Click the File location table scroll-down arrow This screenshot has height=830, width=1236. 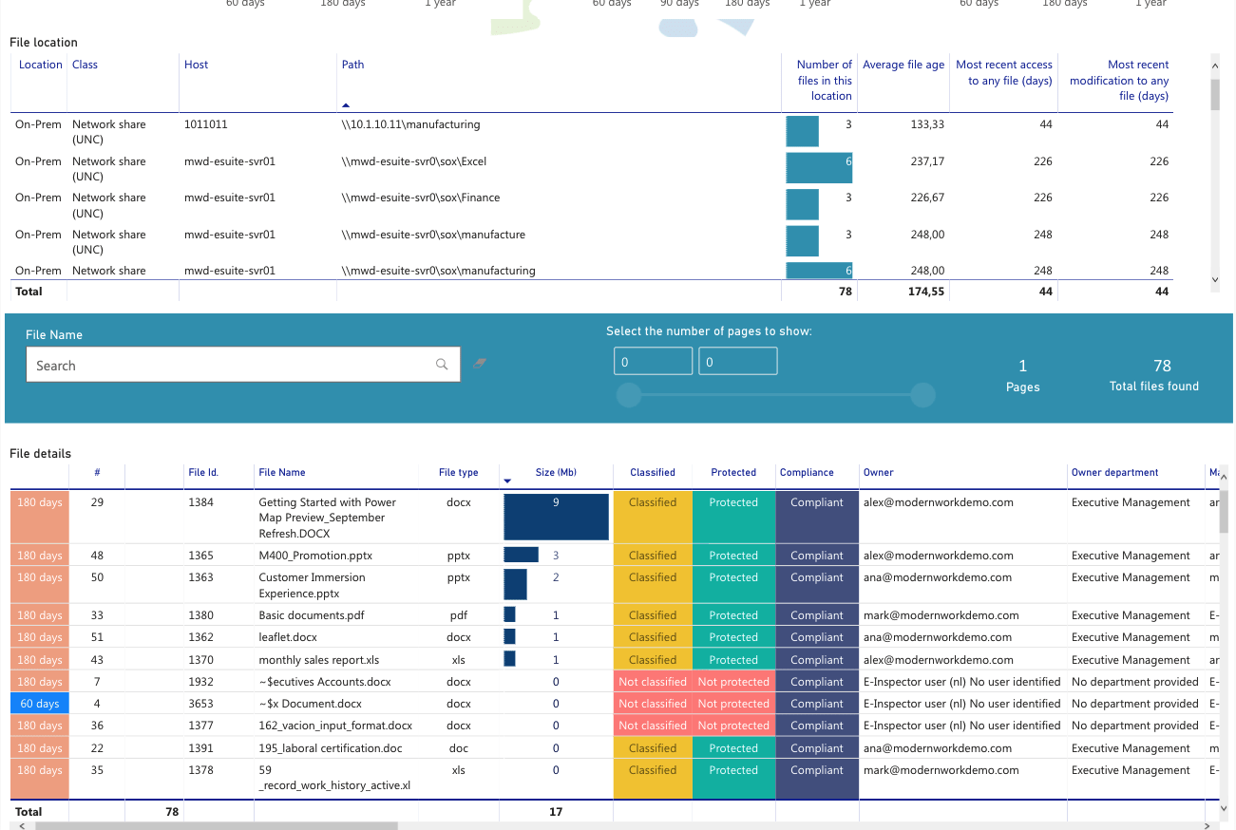[1215, 280]
